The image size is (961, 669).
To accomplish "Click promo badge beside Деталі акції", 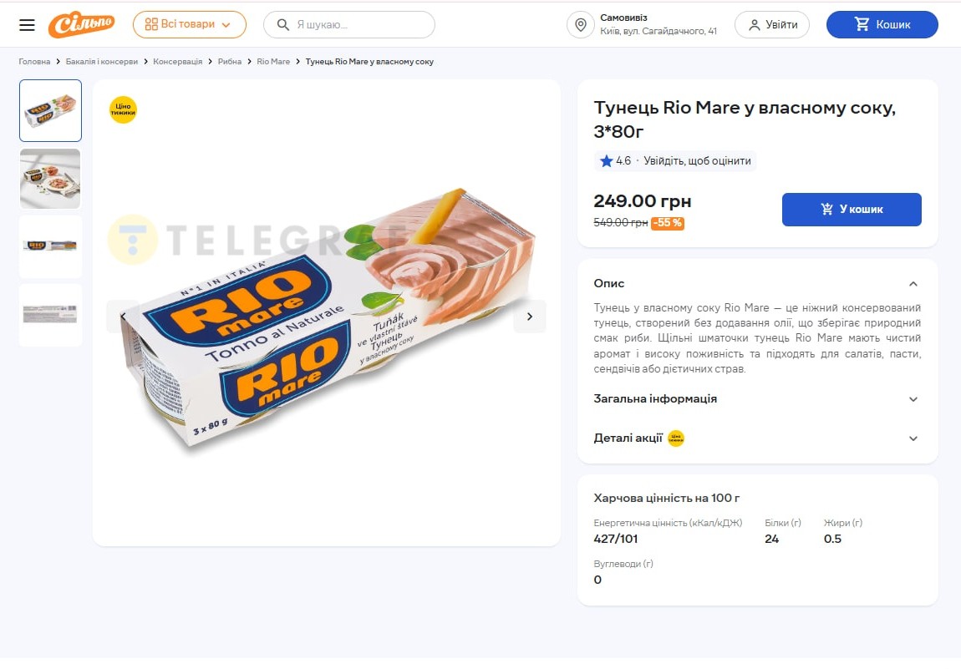I will [x=676, y=438].
